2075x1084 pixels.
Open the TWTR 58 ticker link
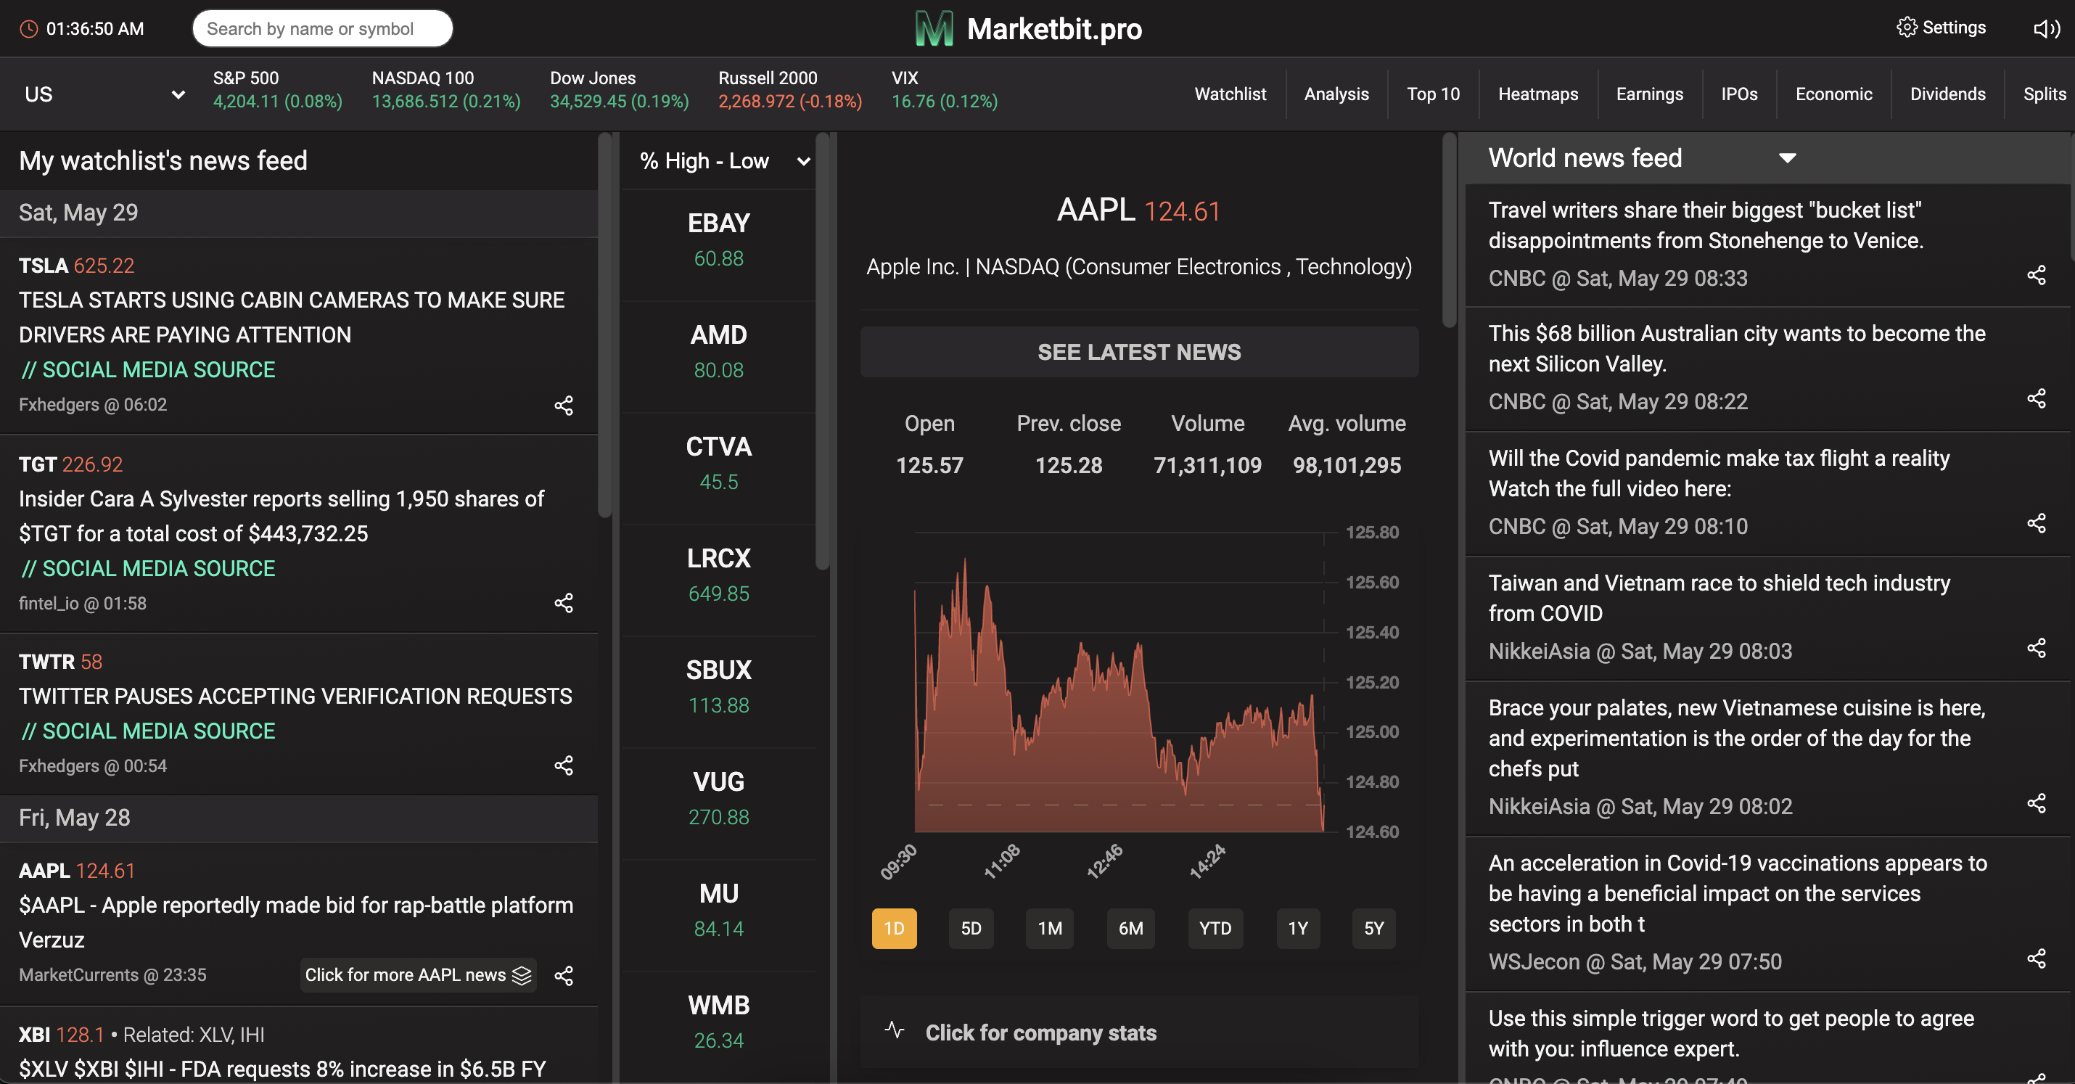tap(60, 662)
